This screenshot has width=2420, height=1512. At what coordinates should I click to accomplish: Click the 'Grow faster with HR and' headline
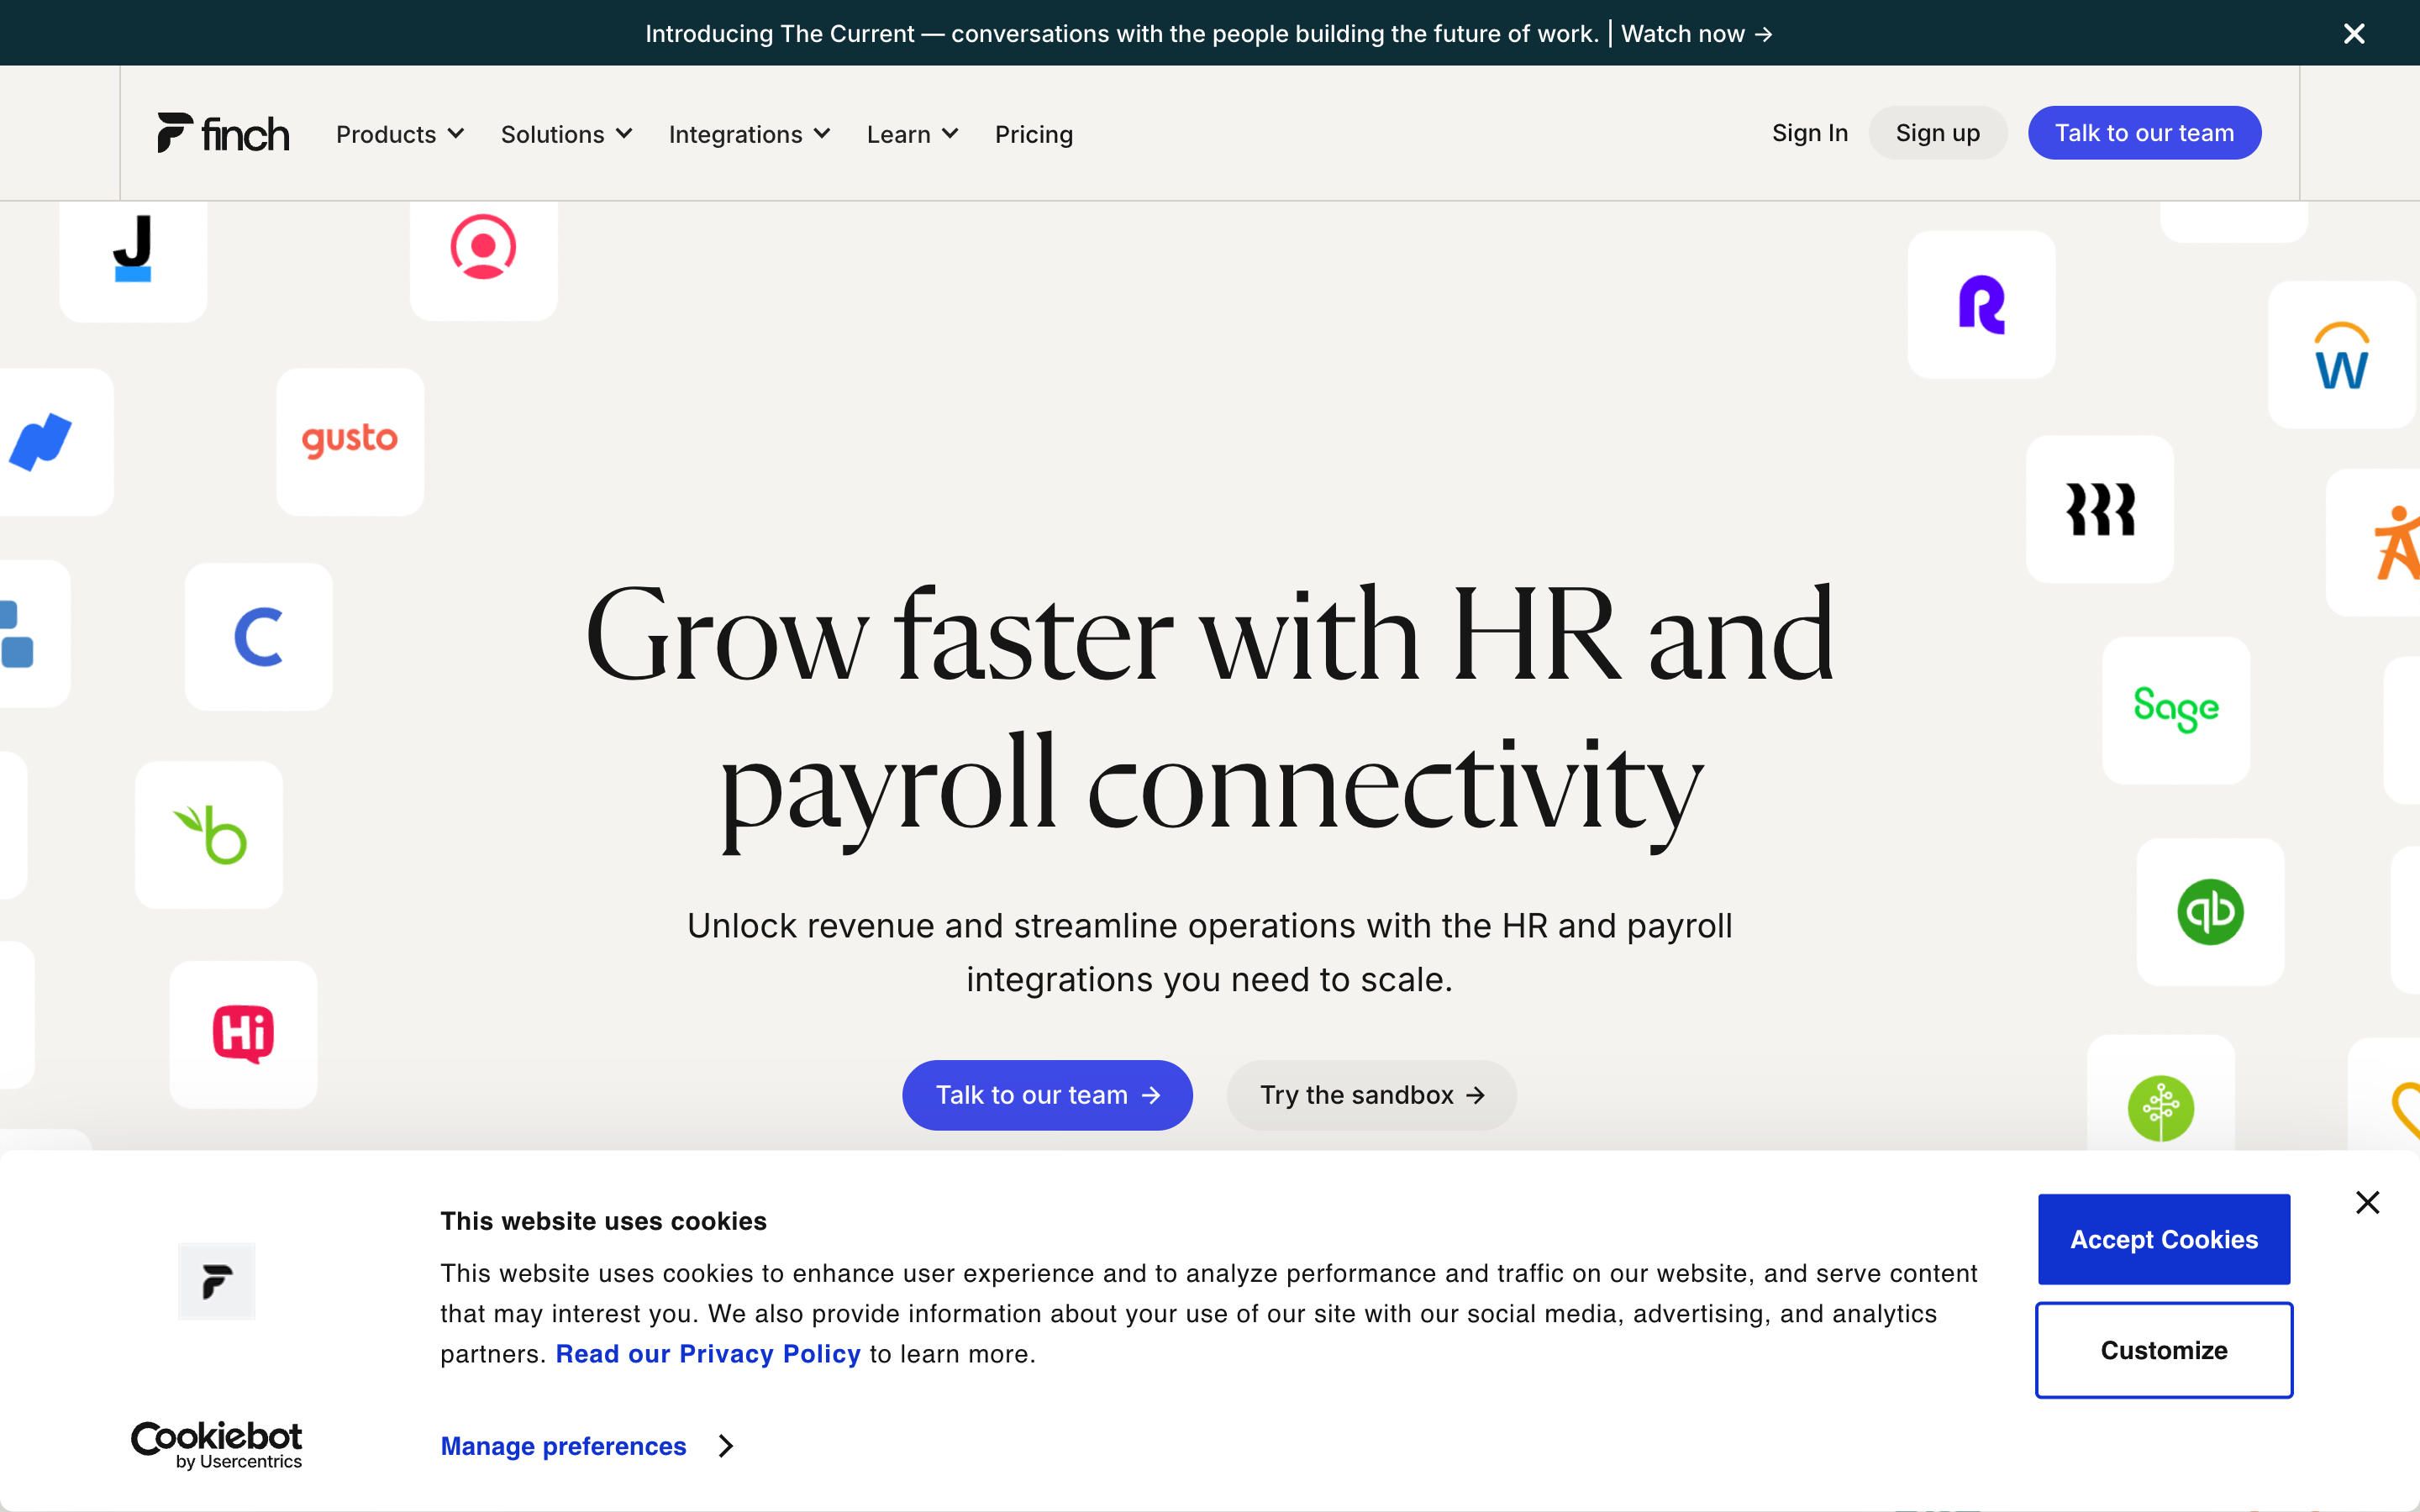point(1209,635)
